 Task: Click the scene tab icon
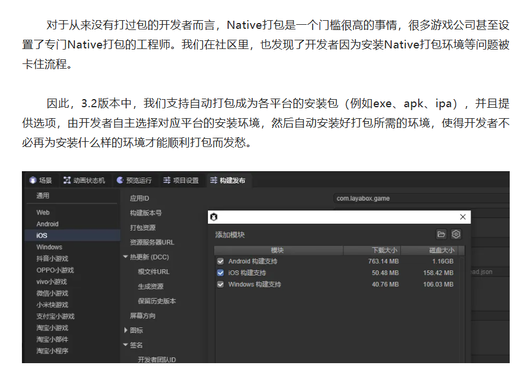coord(33,180)
